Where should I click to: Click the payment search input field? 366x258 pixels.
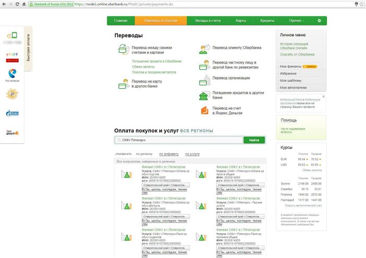point(179,140)
